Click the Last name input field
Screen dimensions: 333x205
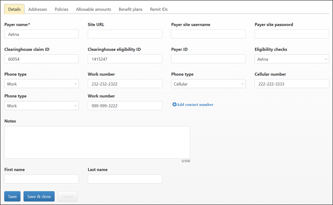(x=125, y=179)
